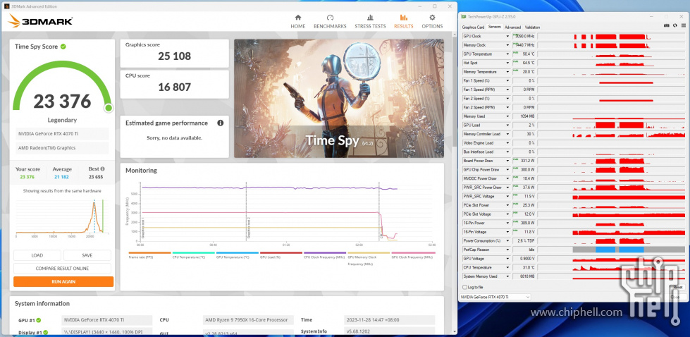Click the GPU-Z app icon in the title bar
Image resolution: width=690 pixels, height=337 pixels.
pyautogui.click(x=464, y=17)
